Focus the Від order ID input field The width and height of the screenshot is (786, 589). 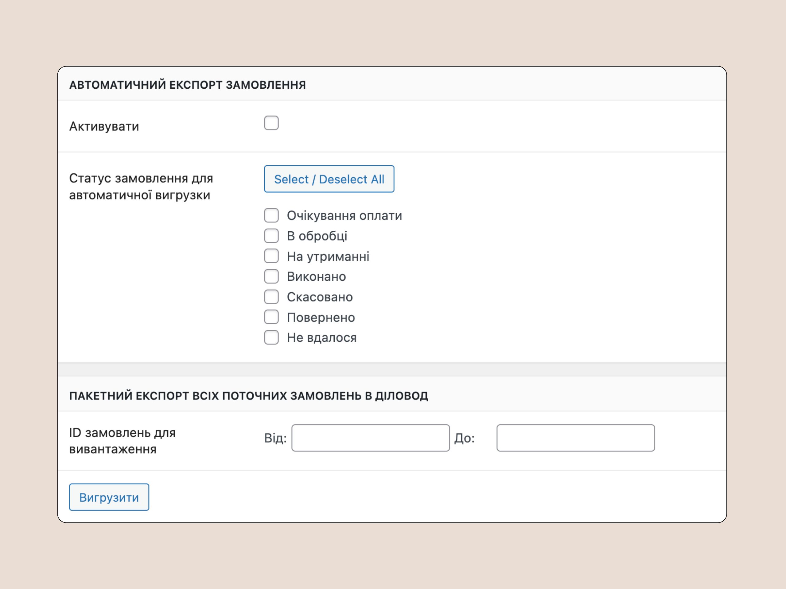(x=371, y=438)
